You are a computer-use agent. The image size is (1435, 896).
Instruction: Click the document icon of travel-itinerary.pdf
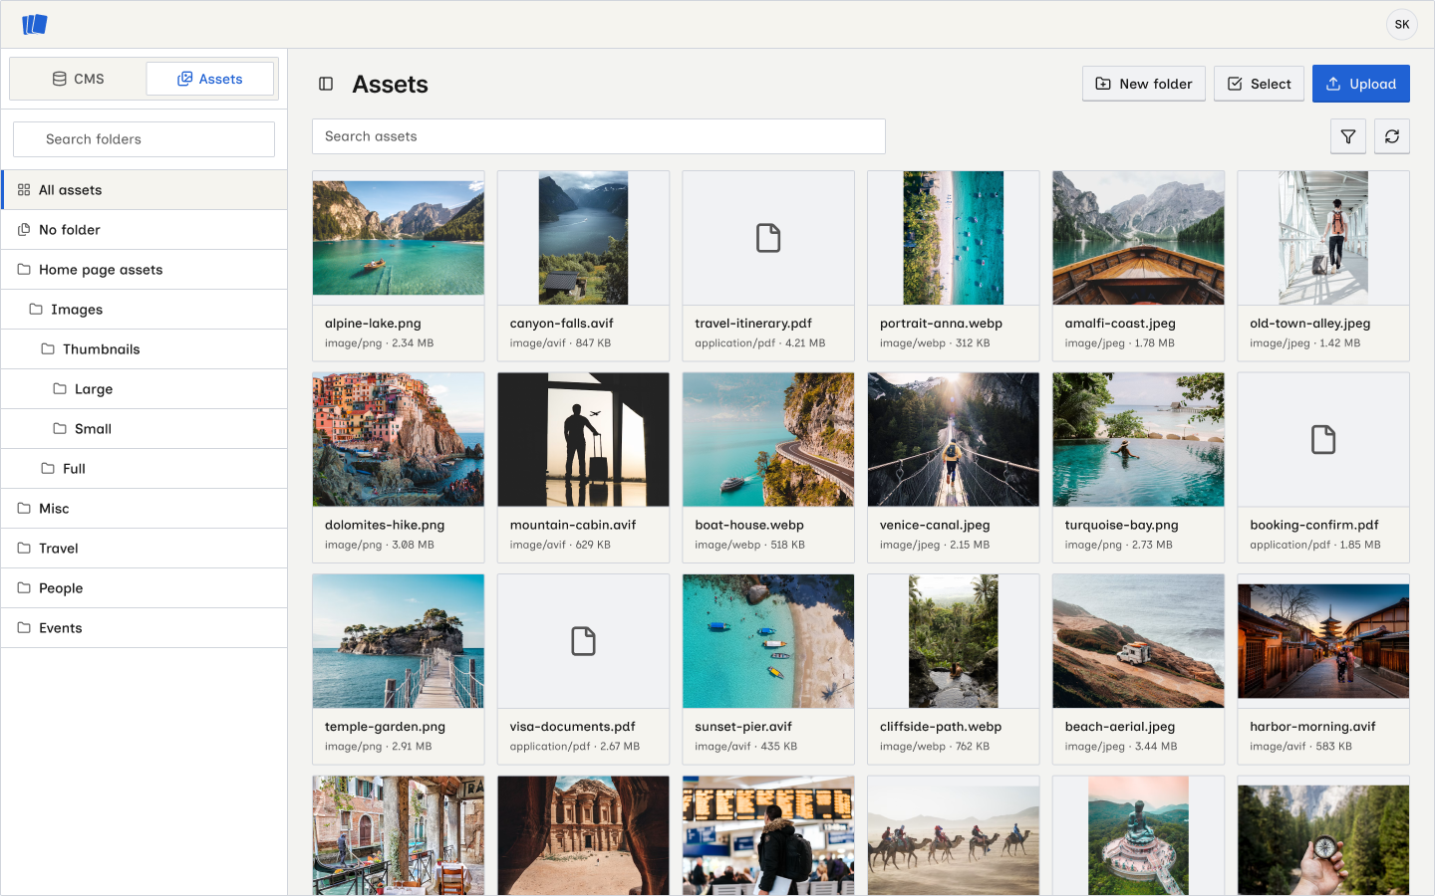click(768, 238)
